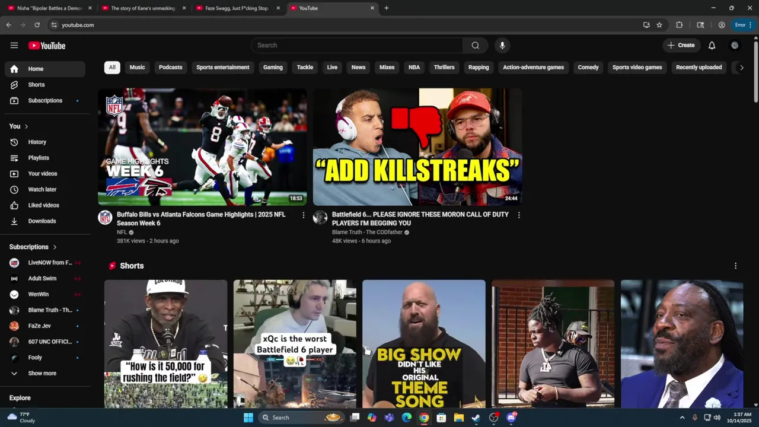This screenshot has width=759, height=427.
Task: Open FaZe Jev channel
Action: 45,326
